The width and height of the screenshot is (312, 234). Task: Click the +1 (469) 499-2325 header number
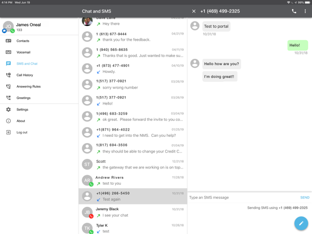tap(220, 11)
